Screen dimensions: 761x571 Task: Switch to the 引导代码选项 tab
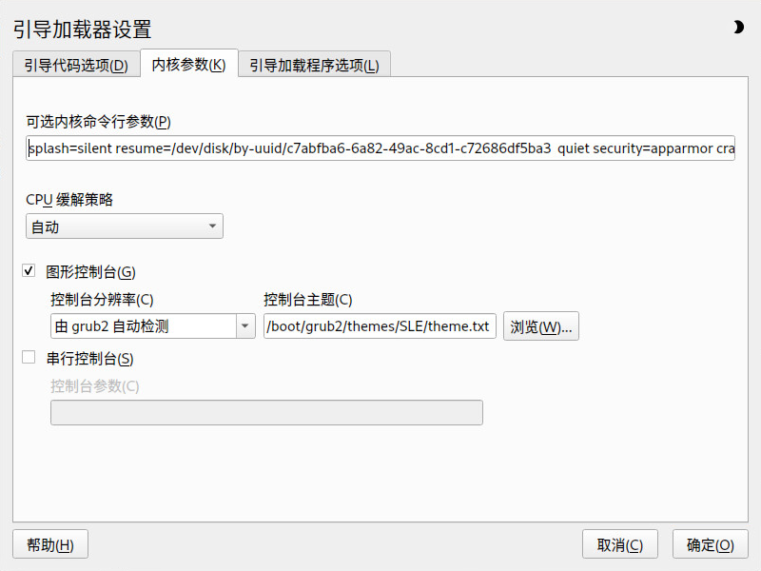click(76, 65)
